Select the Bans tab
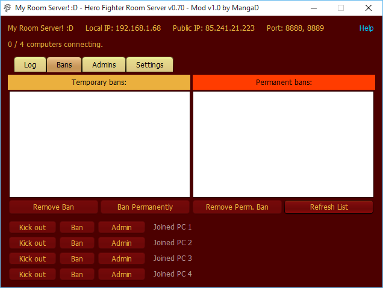 64,65
